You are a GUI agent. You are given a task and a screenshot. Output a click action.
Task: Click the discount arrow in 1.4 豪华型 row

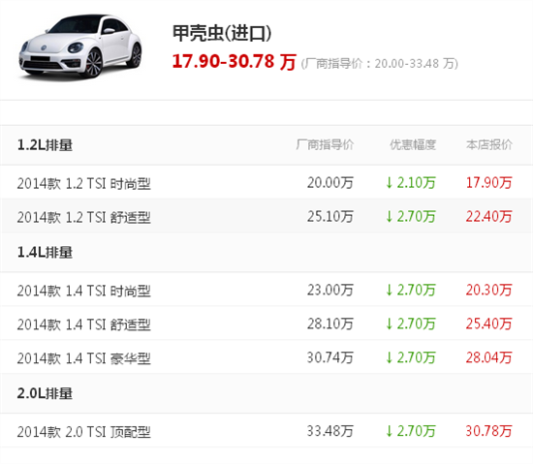tap(390, 357)
